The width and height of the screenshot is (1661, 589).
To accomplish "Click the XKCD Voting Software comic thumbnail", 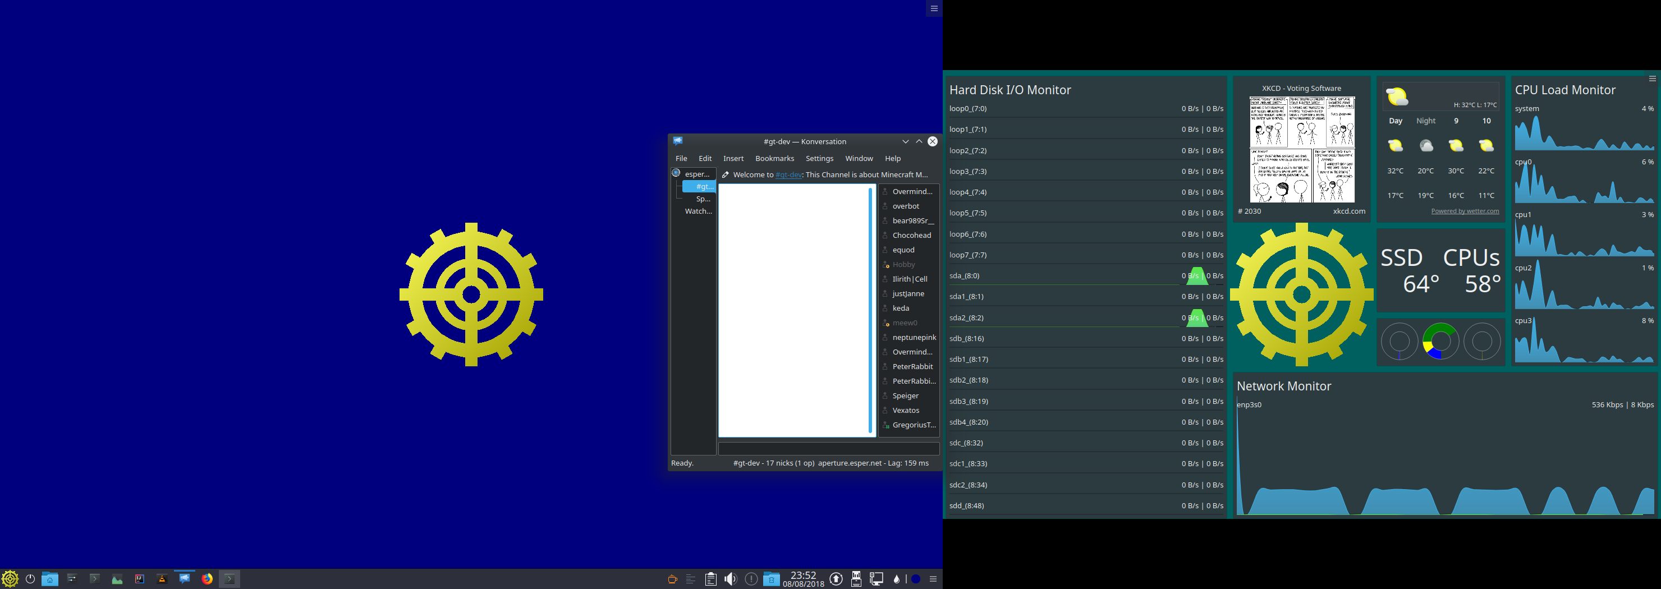I will pos(1301,150).
